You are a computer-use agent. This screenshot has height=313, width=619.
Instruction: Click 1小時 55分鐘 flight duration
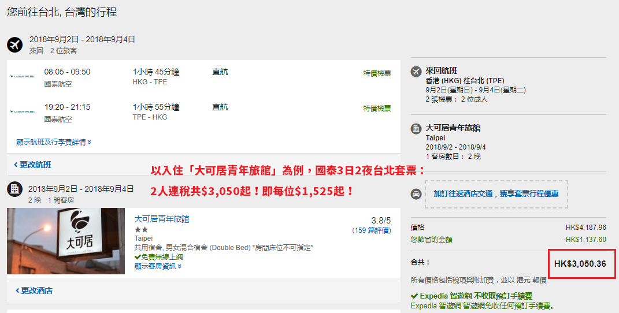156,107
